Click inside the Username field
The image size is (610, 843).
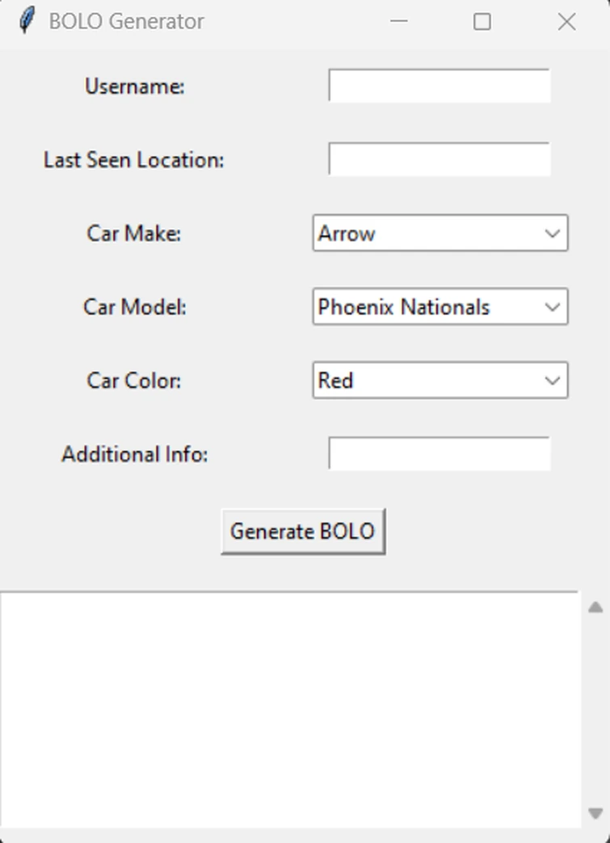(x=439, y=84)
